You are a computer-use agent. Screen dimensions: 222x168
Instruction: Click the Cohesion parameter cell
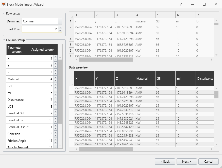click(18, 134)
